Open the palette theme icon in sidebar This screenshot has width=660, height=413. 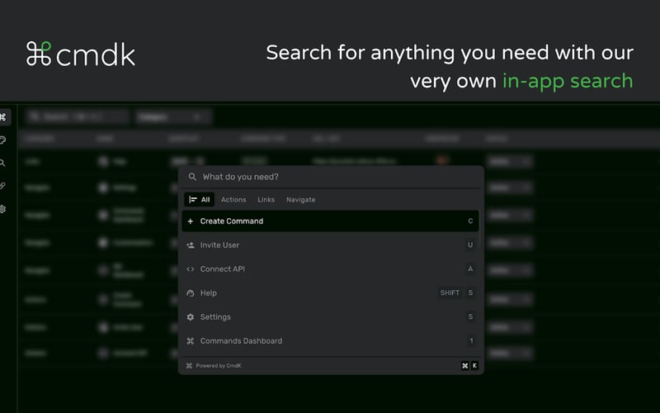click(x=2, y=140)
